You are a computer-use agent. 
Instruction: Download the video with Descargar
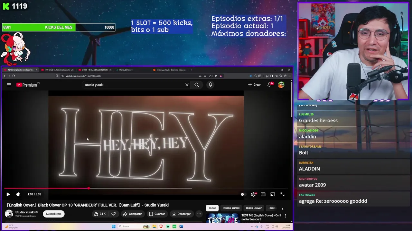pos(181,214)
